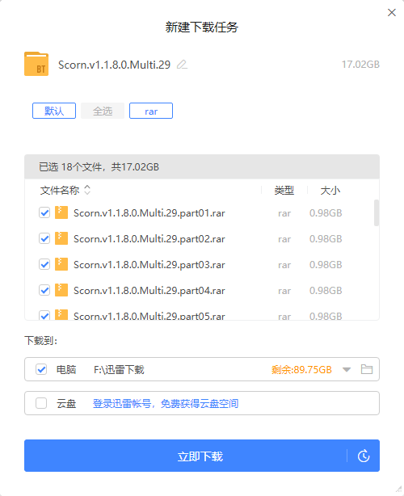This screenshot has width=404, height=496.
Task: Uncheck Scorn.v1.1.8.0.Multi.29.part04.rar checkbox
Action: pyautogui.click(x=44, y=290)
